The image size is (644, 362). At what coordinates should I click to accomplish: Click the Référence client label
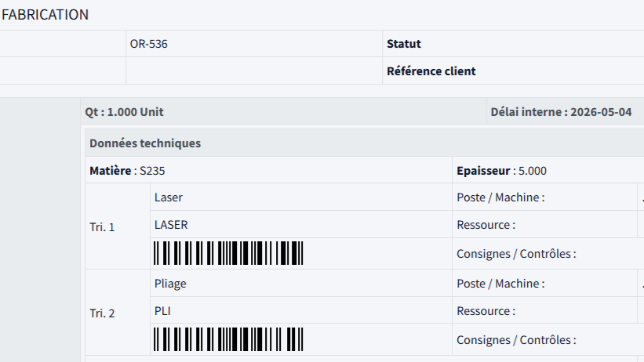tap(431, 71)
